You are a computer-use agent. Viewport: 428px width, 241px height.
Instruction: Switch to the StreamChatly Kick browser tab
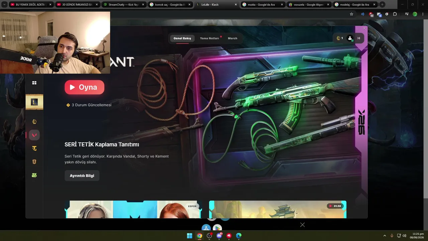124,5
